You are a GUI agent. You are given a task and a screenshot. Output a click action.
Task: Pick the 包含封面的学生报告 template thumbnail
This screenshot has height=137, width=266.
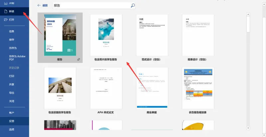click(60, 88)
